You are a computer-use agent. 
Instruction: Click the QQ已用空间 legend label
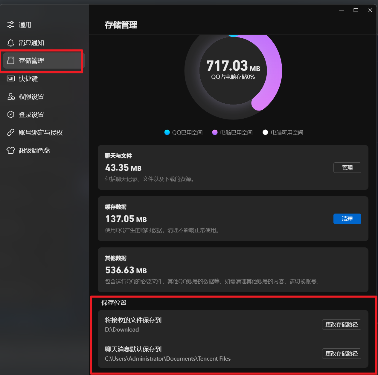pos(188,132)
